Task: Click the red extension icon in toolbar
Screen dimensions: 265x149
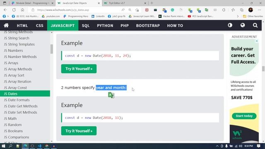Action: click(147, 10)
